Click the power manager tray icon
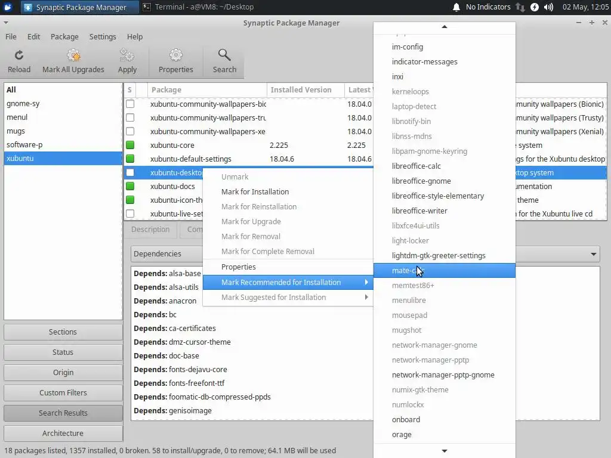The width and height of the screenshot is (611, 458). (x=535, y=7)
